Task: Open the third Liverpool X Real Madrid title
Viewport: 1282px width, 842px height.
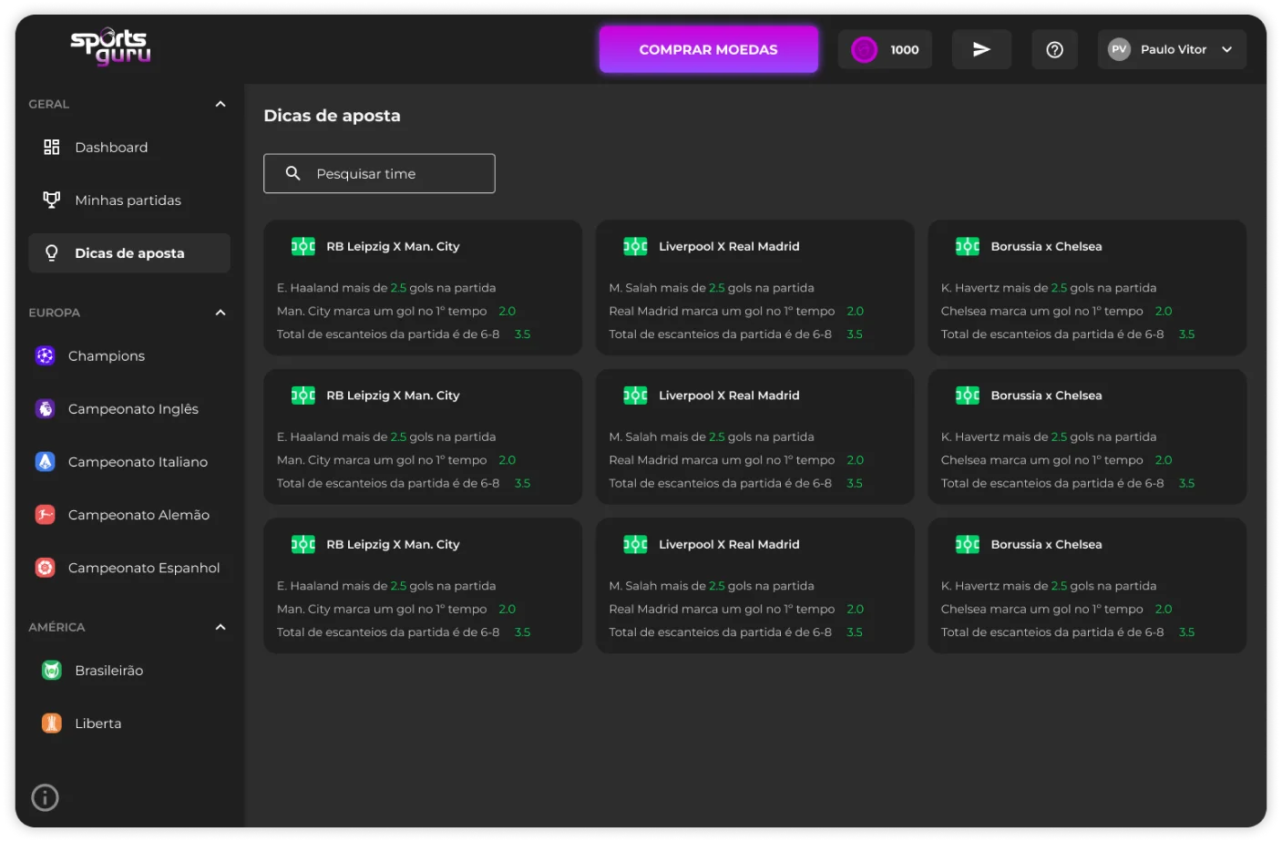Action: [729, 544]
